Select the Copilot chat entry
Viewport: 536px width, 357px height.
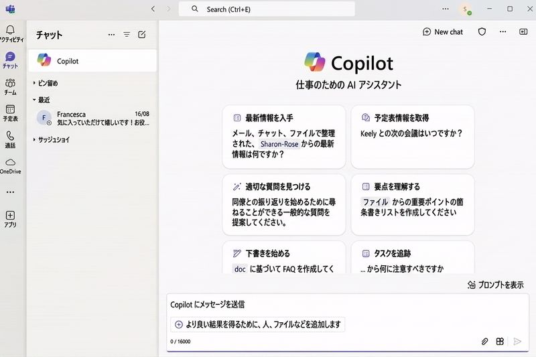[x=92, y=61]
